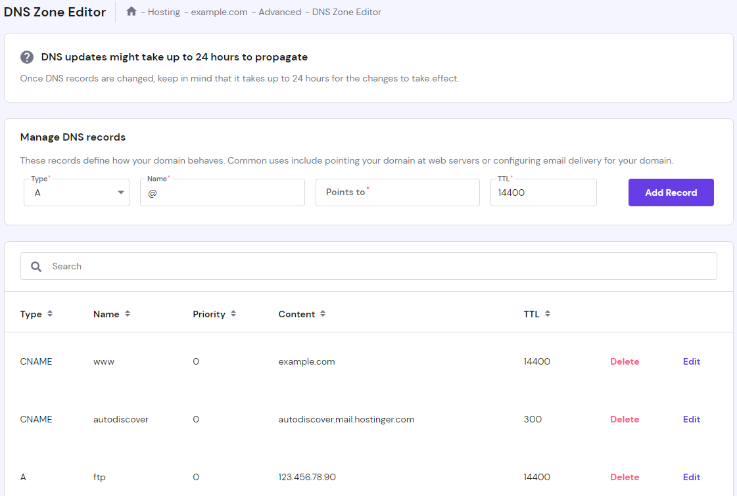Delete the ftp A record
The width and height of the screenshot is (737, 496).
pos(624,477)
